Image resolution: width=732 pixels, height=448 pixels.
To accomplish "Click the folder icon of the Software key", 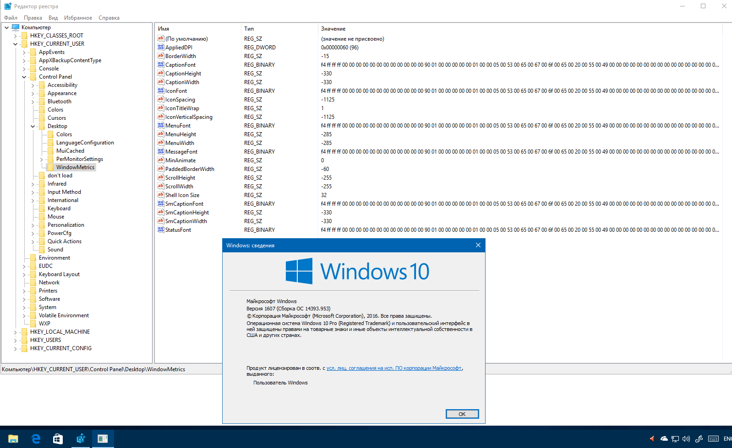I will (x=33, y=299).
